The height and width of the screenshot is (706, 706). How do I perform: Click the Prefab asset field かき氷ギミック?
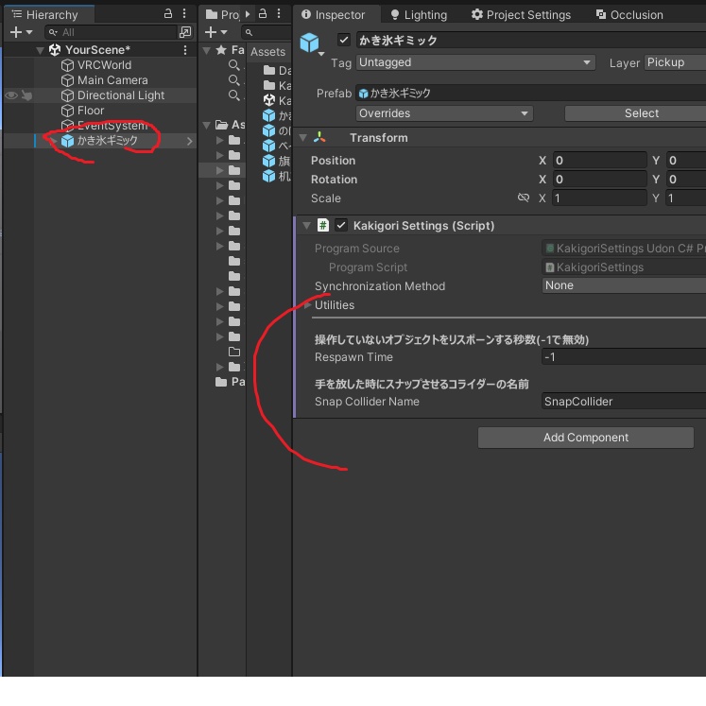coord(531,94)
